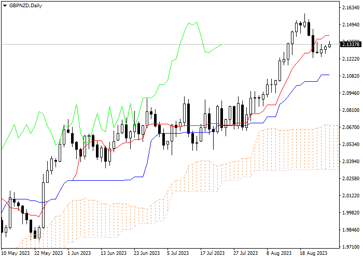Select the 2.09460 price axis label

(x=351, y=93)
